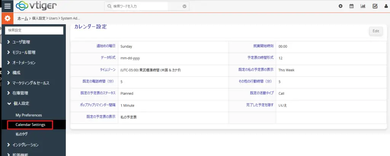Open 私のタグ in sidebar
Viewport: 390px width, 156px height.
(21, 134)
